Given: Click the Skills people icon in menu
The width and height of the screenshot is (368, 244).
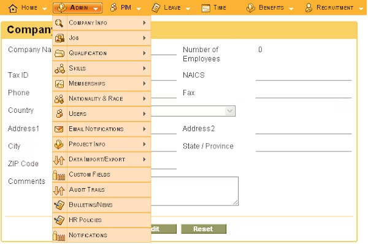Looking at the screenshot, I should pos(59,69).
